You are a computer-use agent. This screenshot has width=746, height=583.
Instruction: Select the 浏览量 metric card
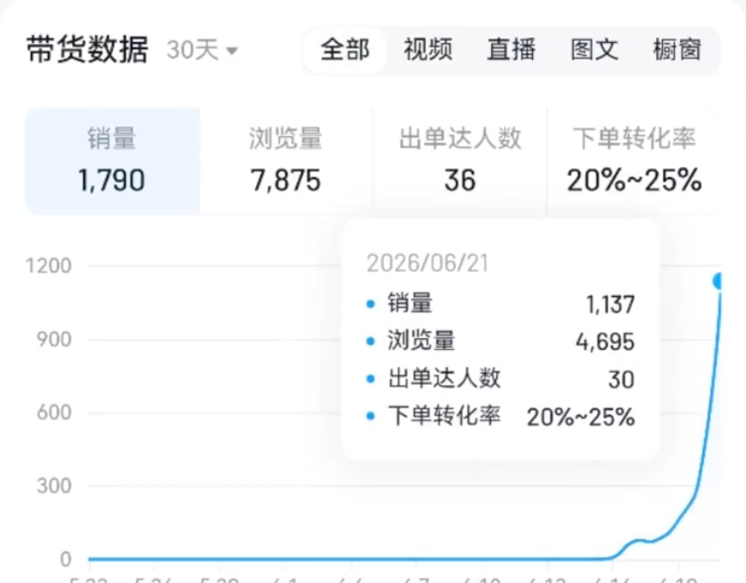tap(286, 161)
